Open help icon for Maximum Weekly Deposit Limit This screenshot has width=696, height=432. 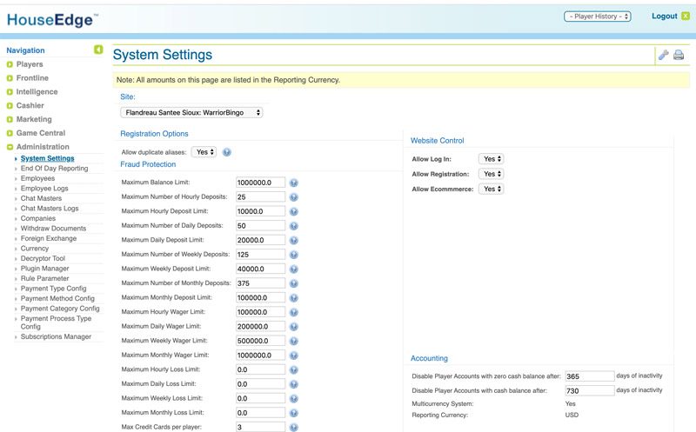[293, 269]
